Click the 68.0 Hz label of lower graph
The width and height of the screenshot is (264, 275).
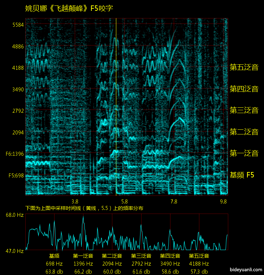coord(14,215)
